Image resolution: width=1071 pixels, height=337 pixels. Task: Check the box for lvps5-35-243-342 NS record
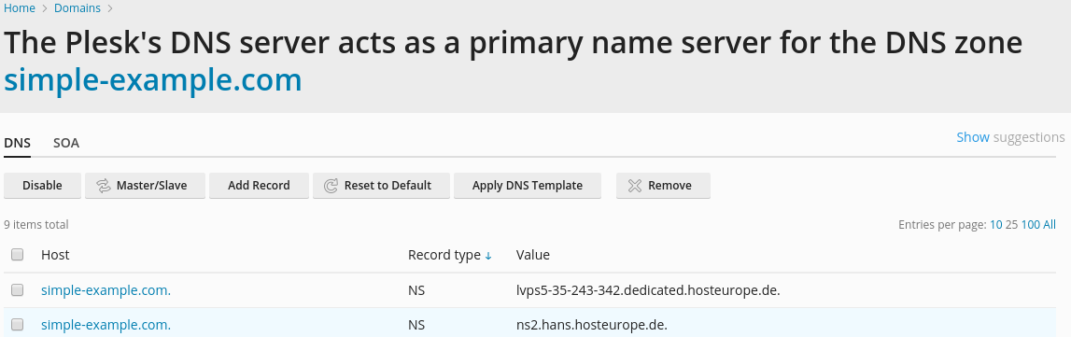point(17,290)
